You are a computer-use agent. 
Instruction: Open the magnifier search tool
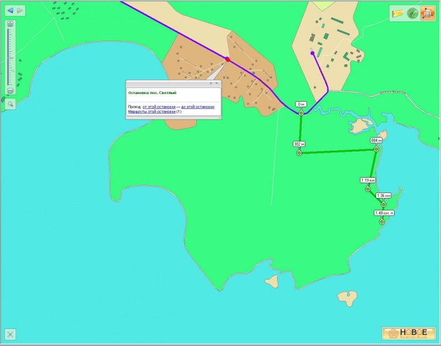(10, 104)
